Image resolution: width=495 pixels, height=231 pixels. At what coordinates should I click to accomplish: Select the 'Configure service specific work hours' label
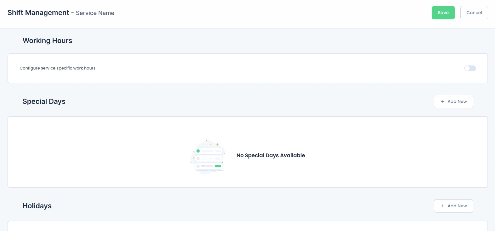coord(58,68)
